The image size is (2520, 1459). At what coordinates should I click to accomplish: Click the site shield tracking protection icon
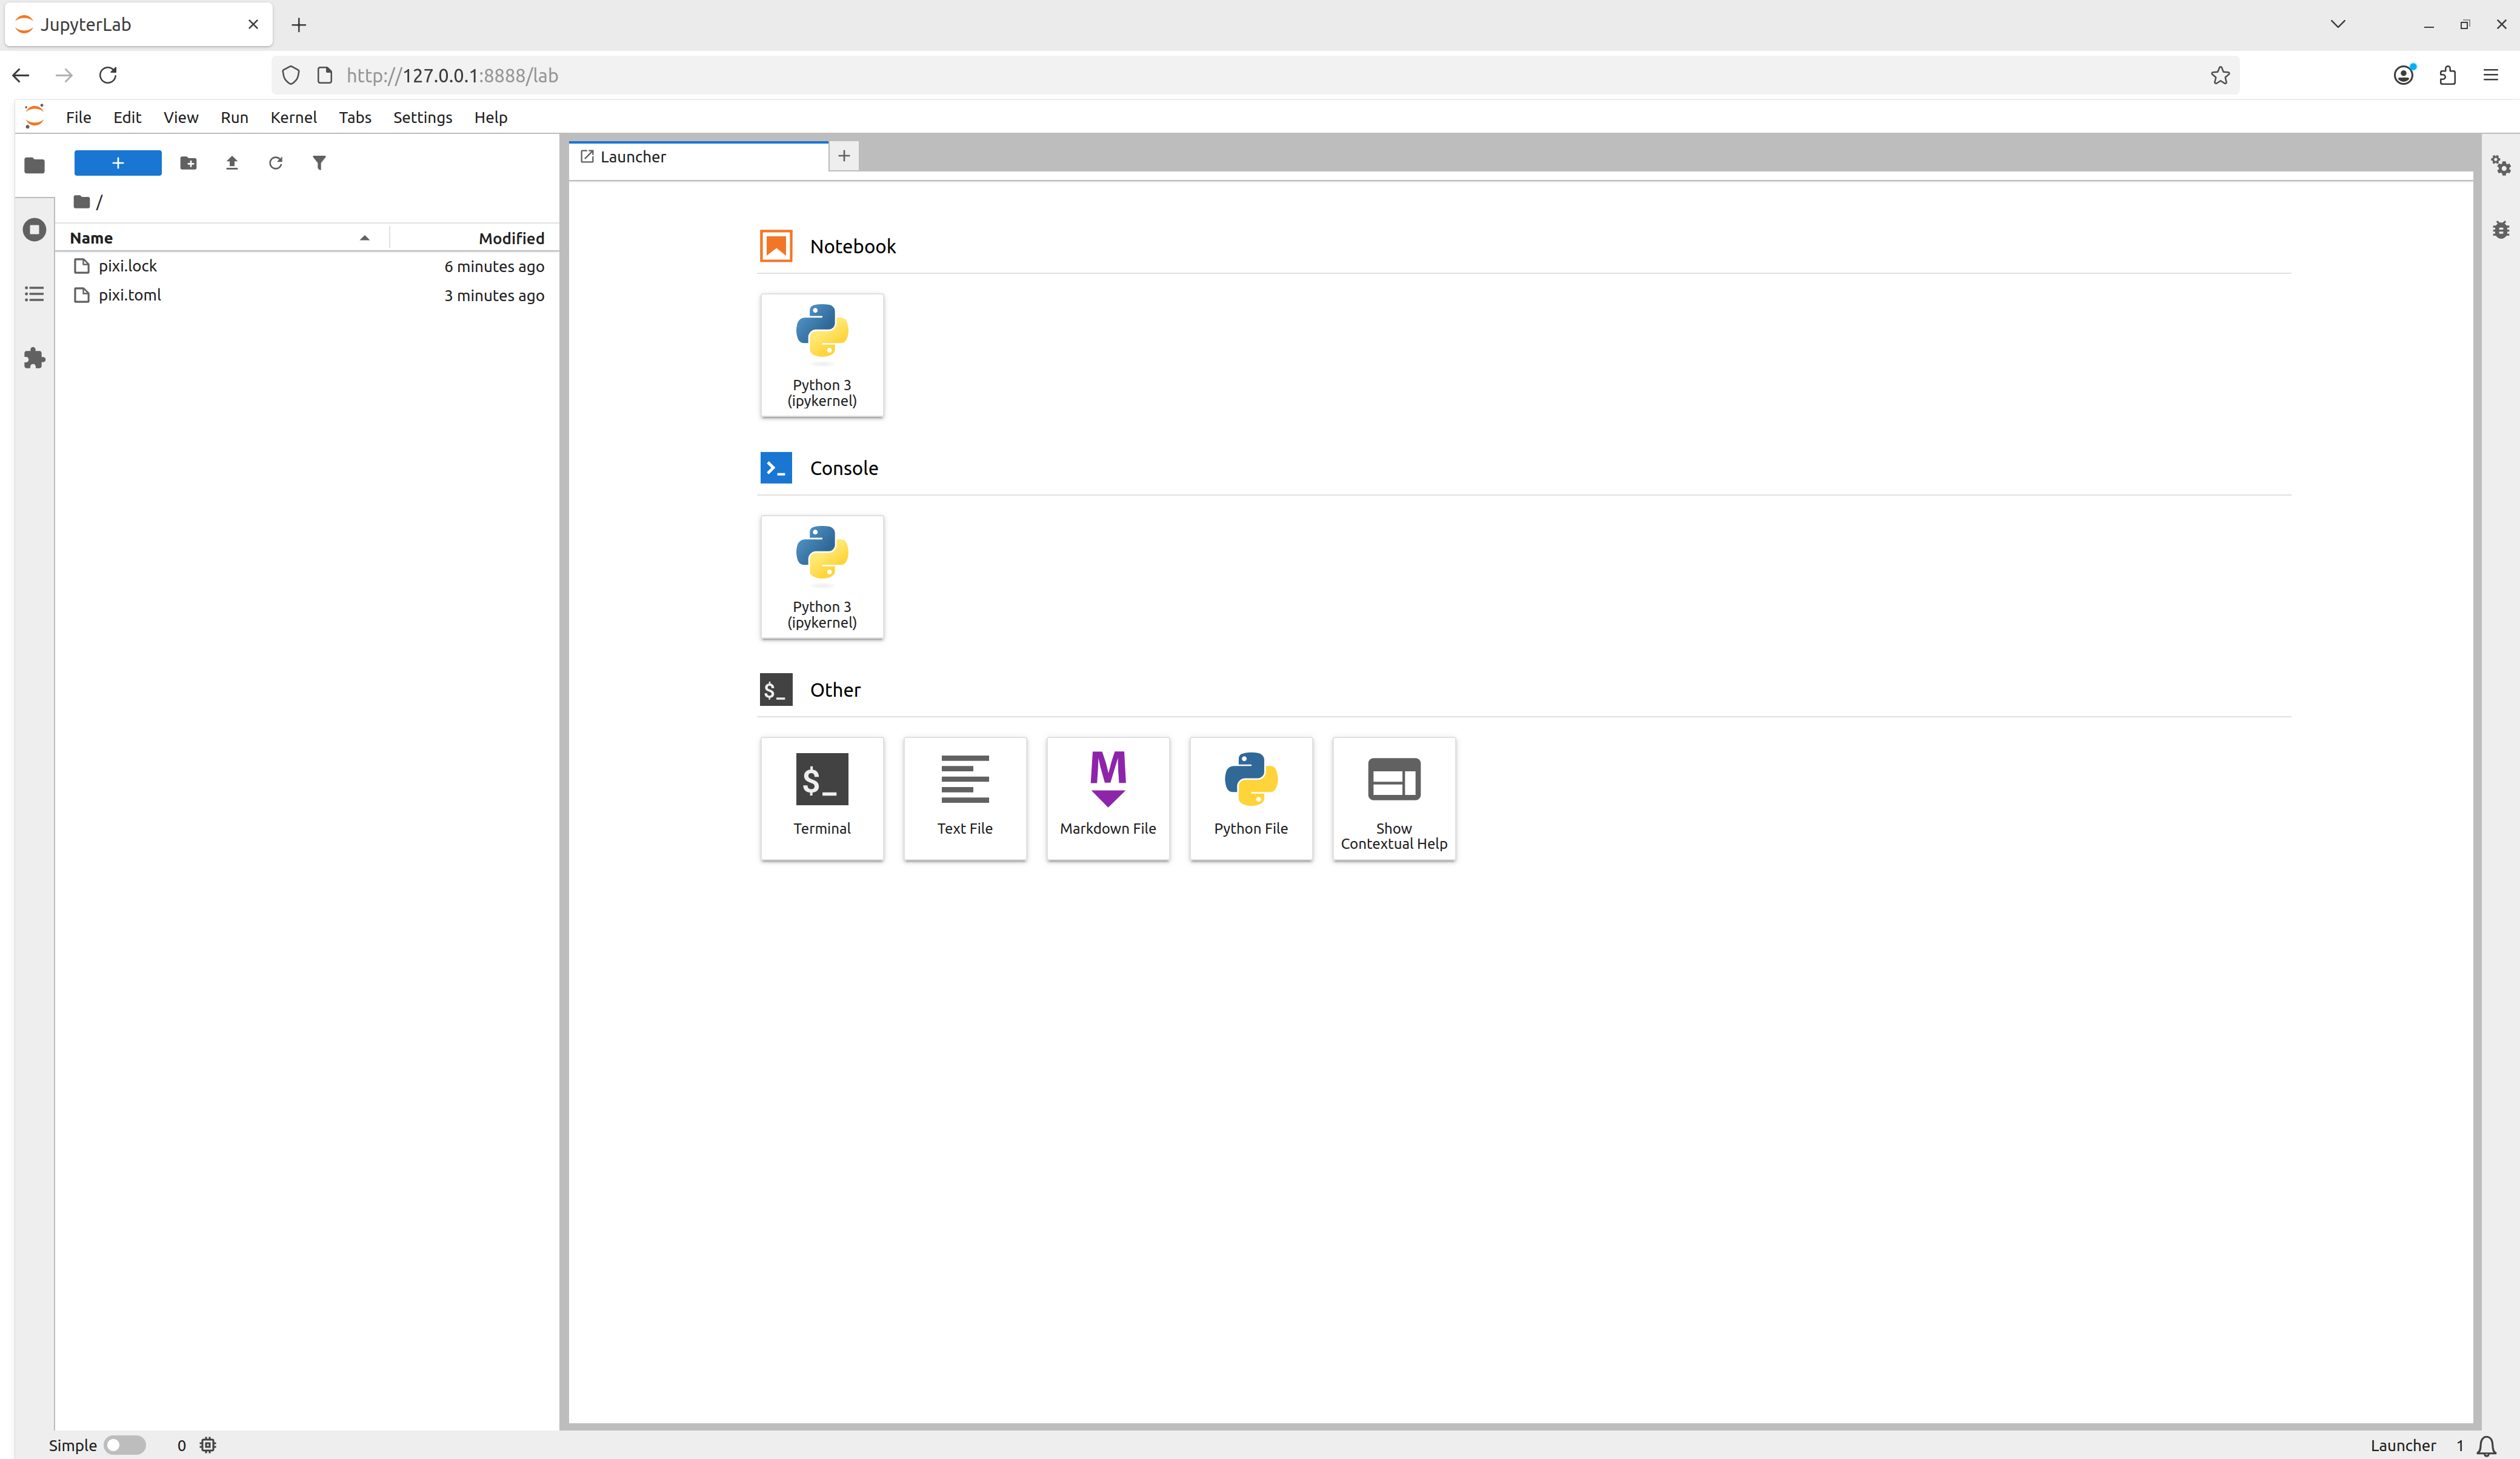click(x=291, y=75)
